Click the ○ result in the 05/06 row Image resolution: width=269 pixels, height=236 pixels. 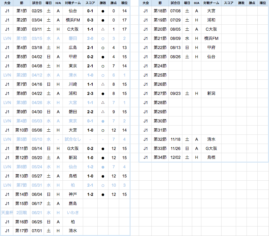(x=103, y=130)
